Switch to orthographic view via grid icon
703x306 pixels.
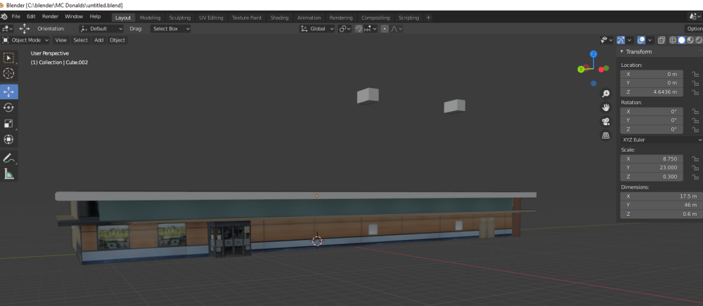[x=605, y=135]
